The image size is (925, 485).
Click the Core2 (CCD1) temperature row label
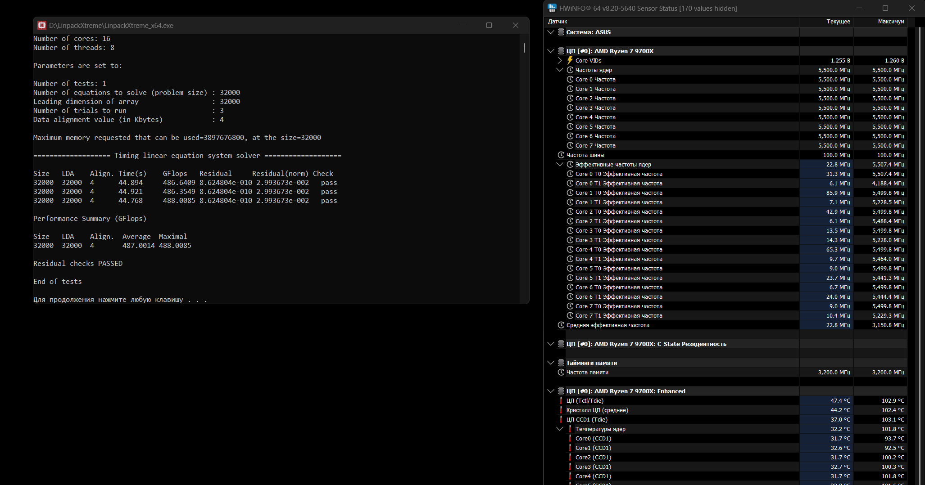593,457
